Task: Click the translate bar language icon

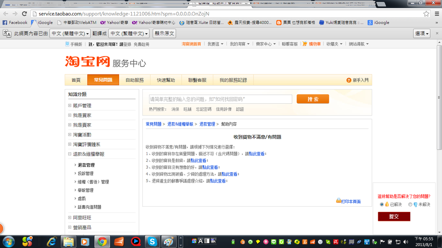Action: click(7, 34)
